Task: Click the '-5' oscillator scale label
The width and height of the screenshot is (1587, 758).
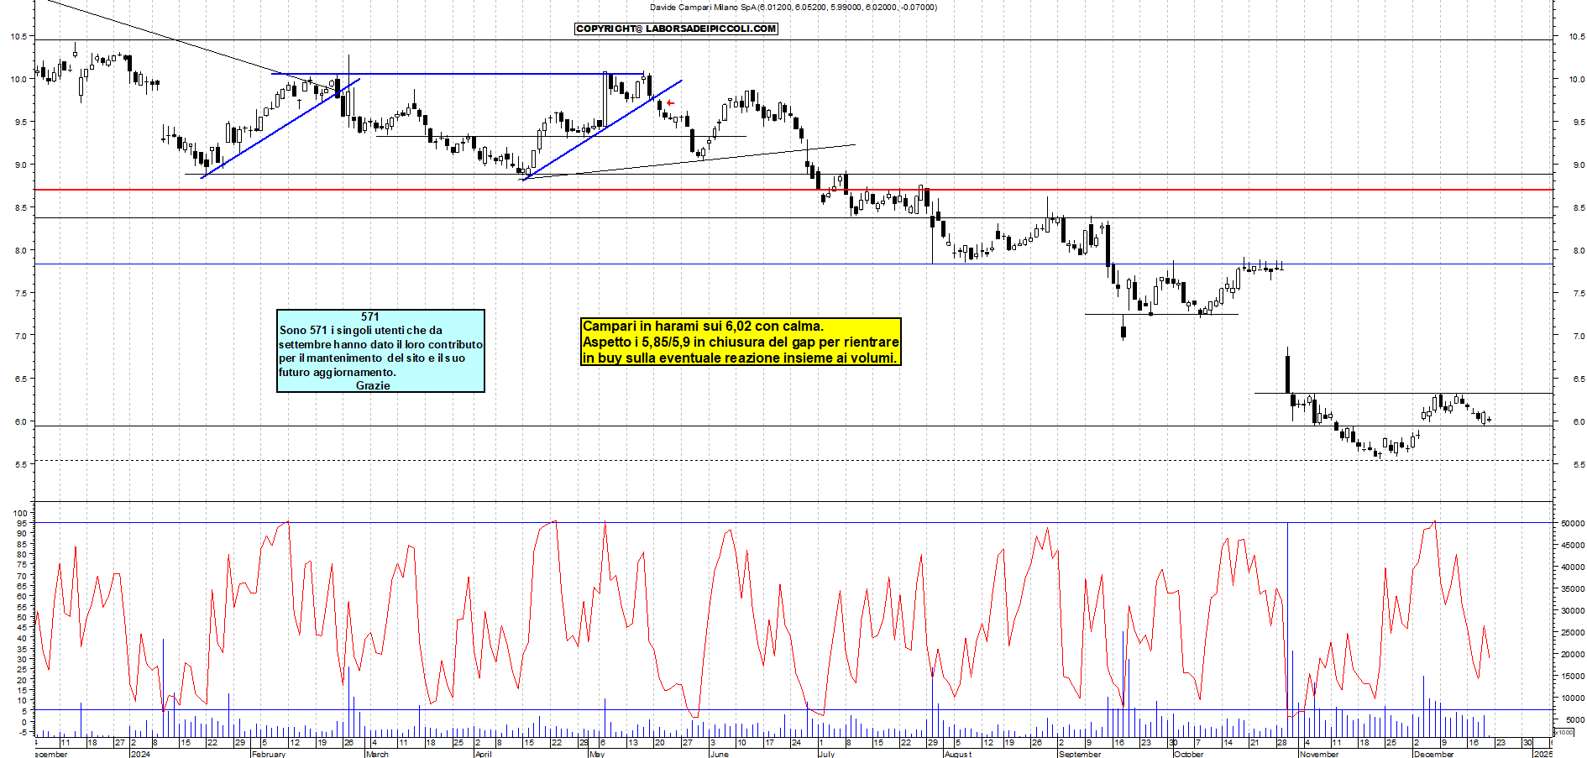Action: pyautogui.click(x=23, y=732)
